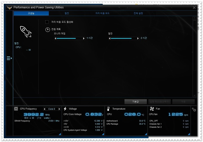Click the Chassis fan 2 row
This screenshot has width=203, height=142.
[x=169, y=127]
